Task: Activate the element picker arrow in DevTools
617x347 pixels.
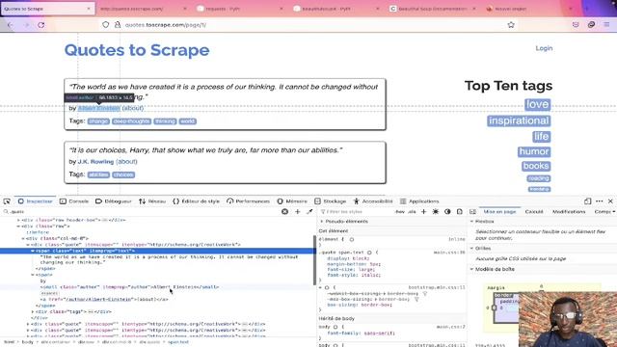Action: click(7, 201)
